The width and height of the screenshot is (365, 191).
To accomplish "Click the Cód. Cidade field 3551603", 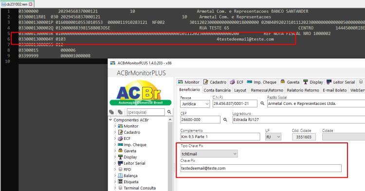I will (304, 137).
